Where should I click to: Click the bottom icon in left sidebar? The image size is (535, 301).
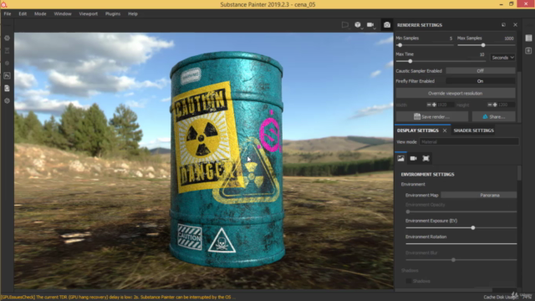(x=8, y=101)
